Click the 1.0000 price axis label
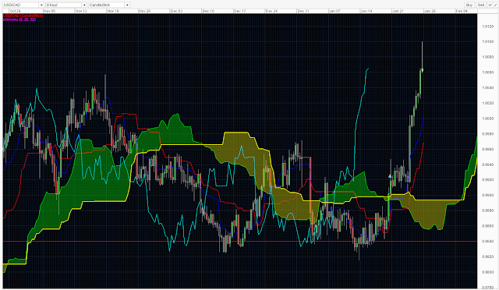Screen dimensions: 499x290 click(x=487, y=118)
